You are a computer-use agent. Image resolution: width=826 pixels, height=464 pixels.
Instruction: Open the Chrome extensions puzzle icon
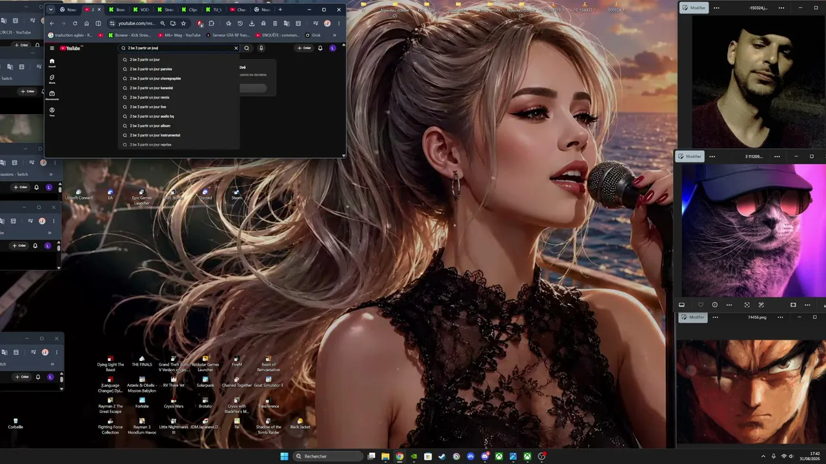tap(211, 23)
